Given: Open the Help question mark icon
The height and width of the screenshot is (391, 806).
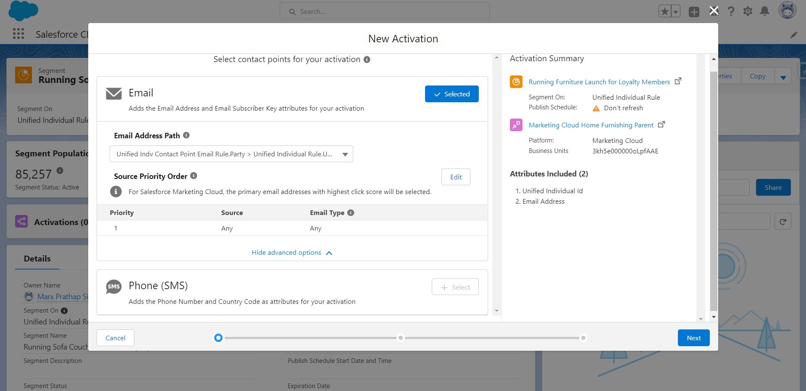Looking at the screenshot, I should coord(731,11).
